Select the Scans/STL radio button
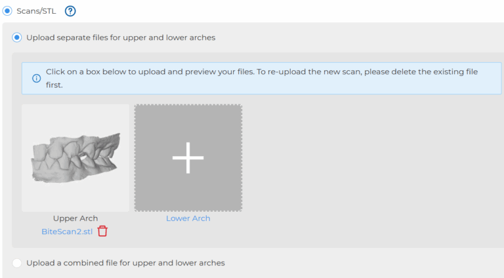 point(7,11)
